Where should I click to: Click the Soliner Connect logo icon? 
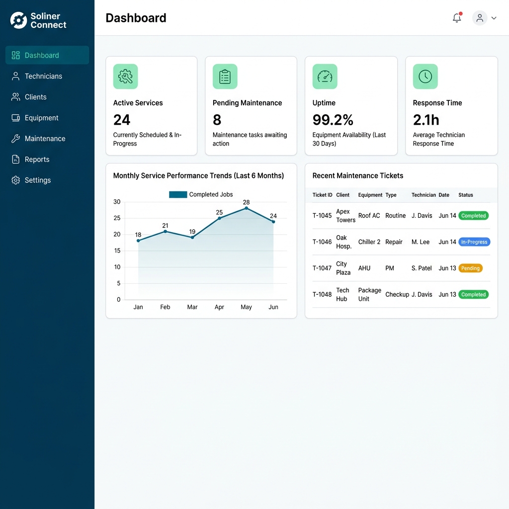point(18,20)
